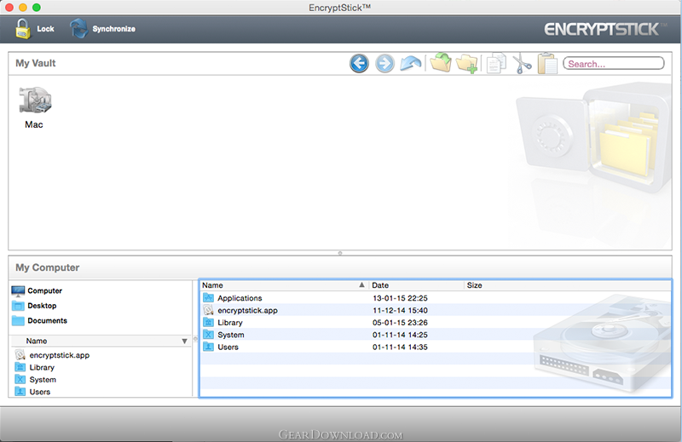Select the Users row in file list
This screenshot has width=682, height=442.
pyautogui.click(x=435, y=347)
